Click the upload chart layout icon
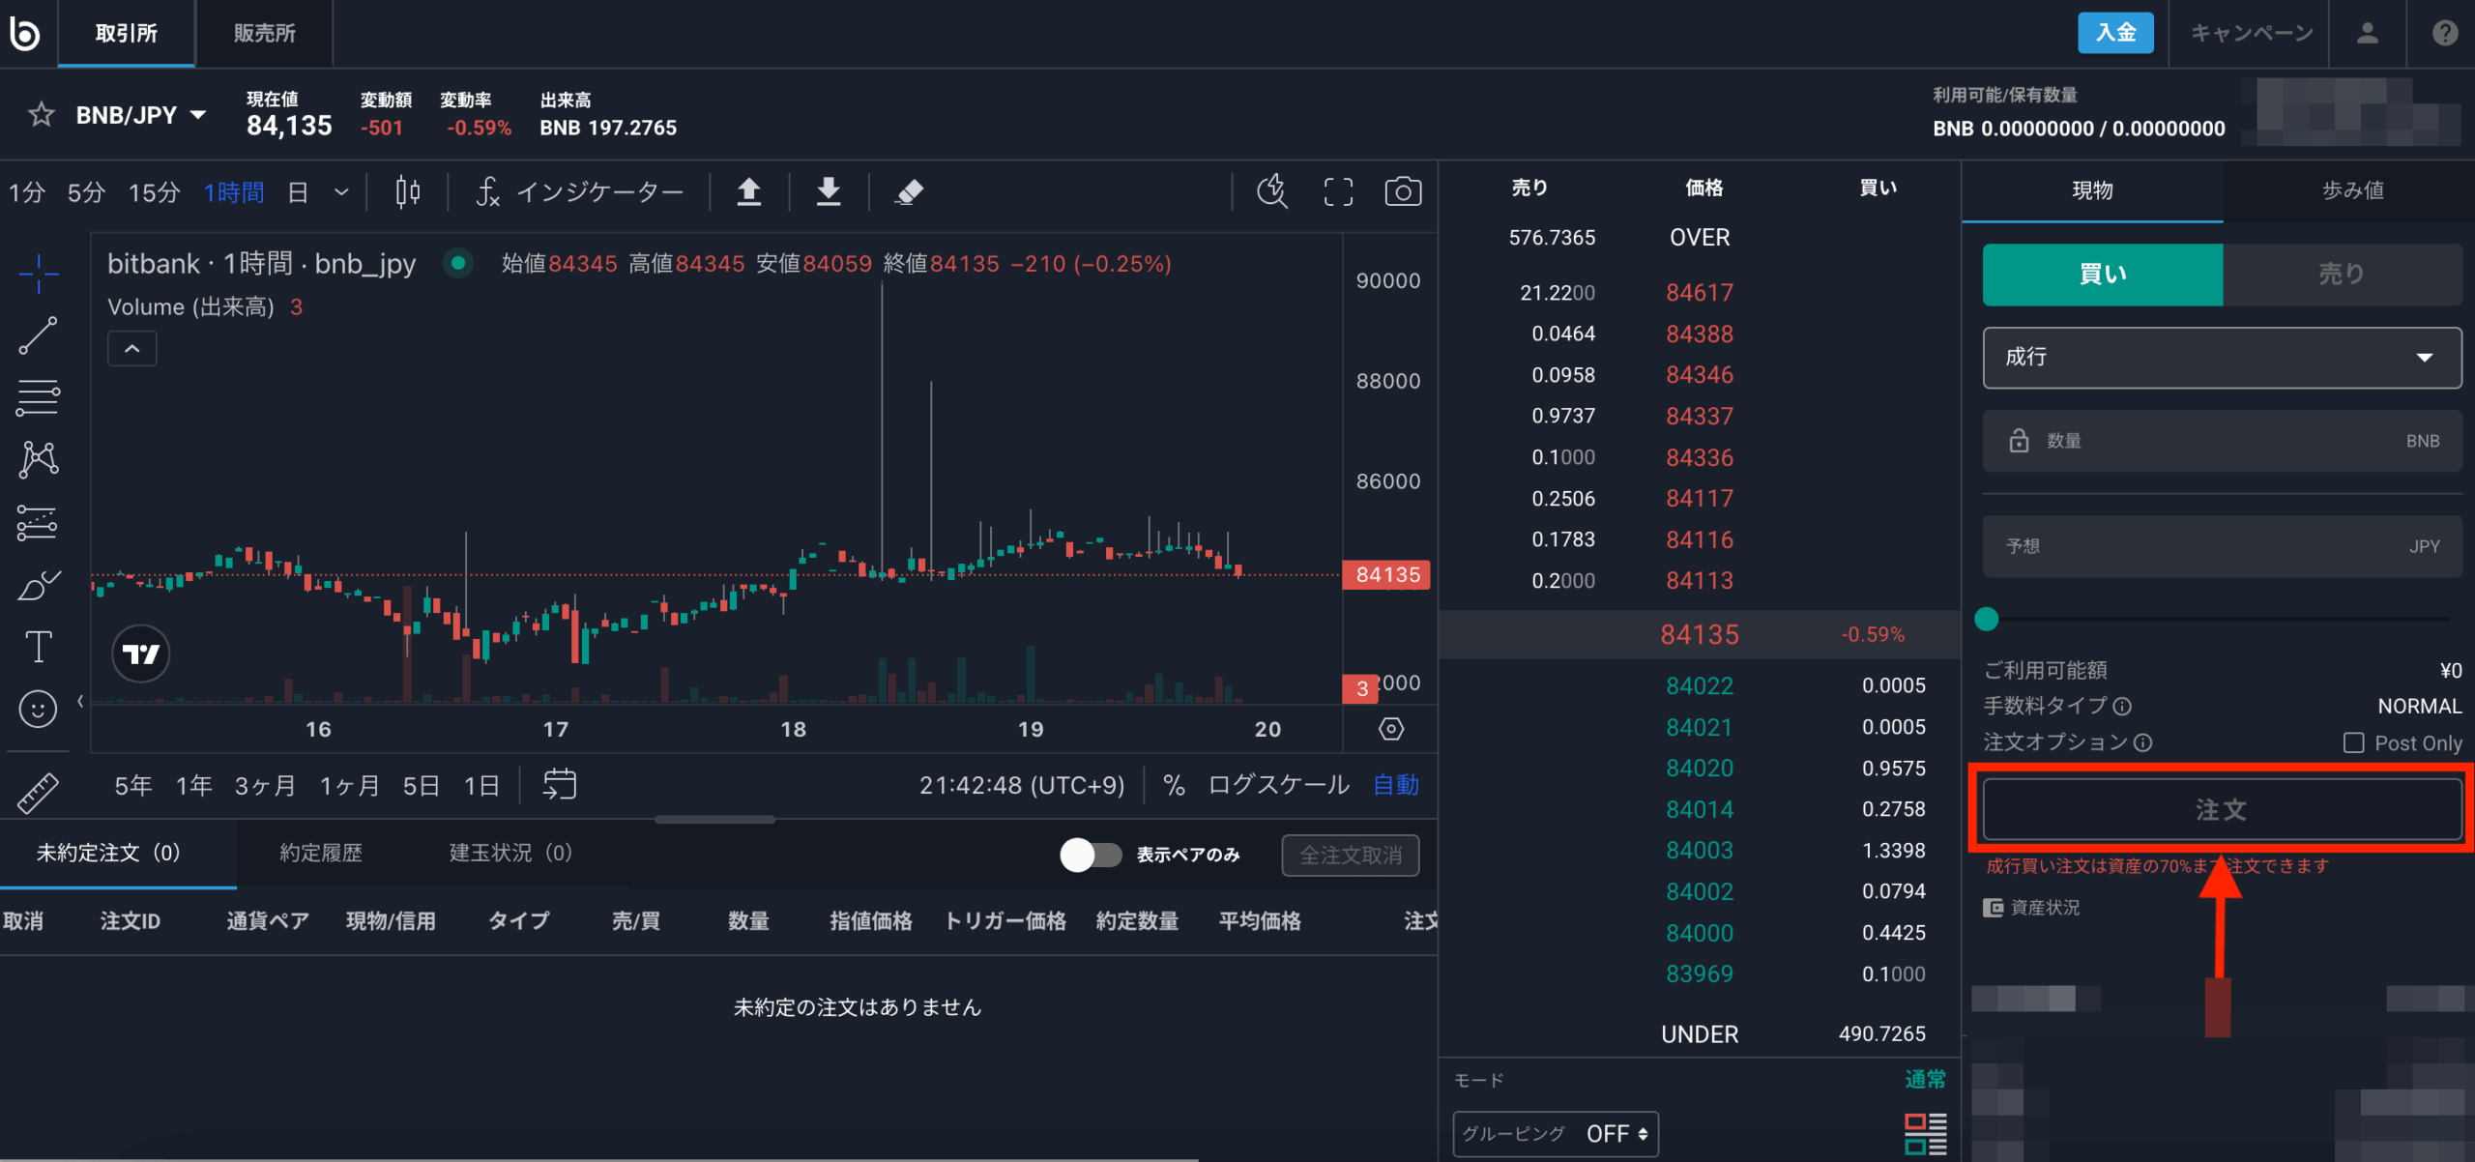The height and width of the screenshot is (1162, 2475). coord(748,191)
